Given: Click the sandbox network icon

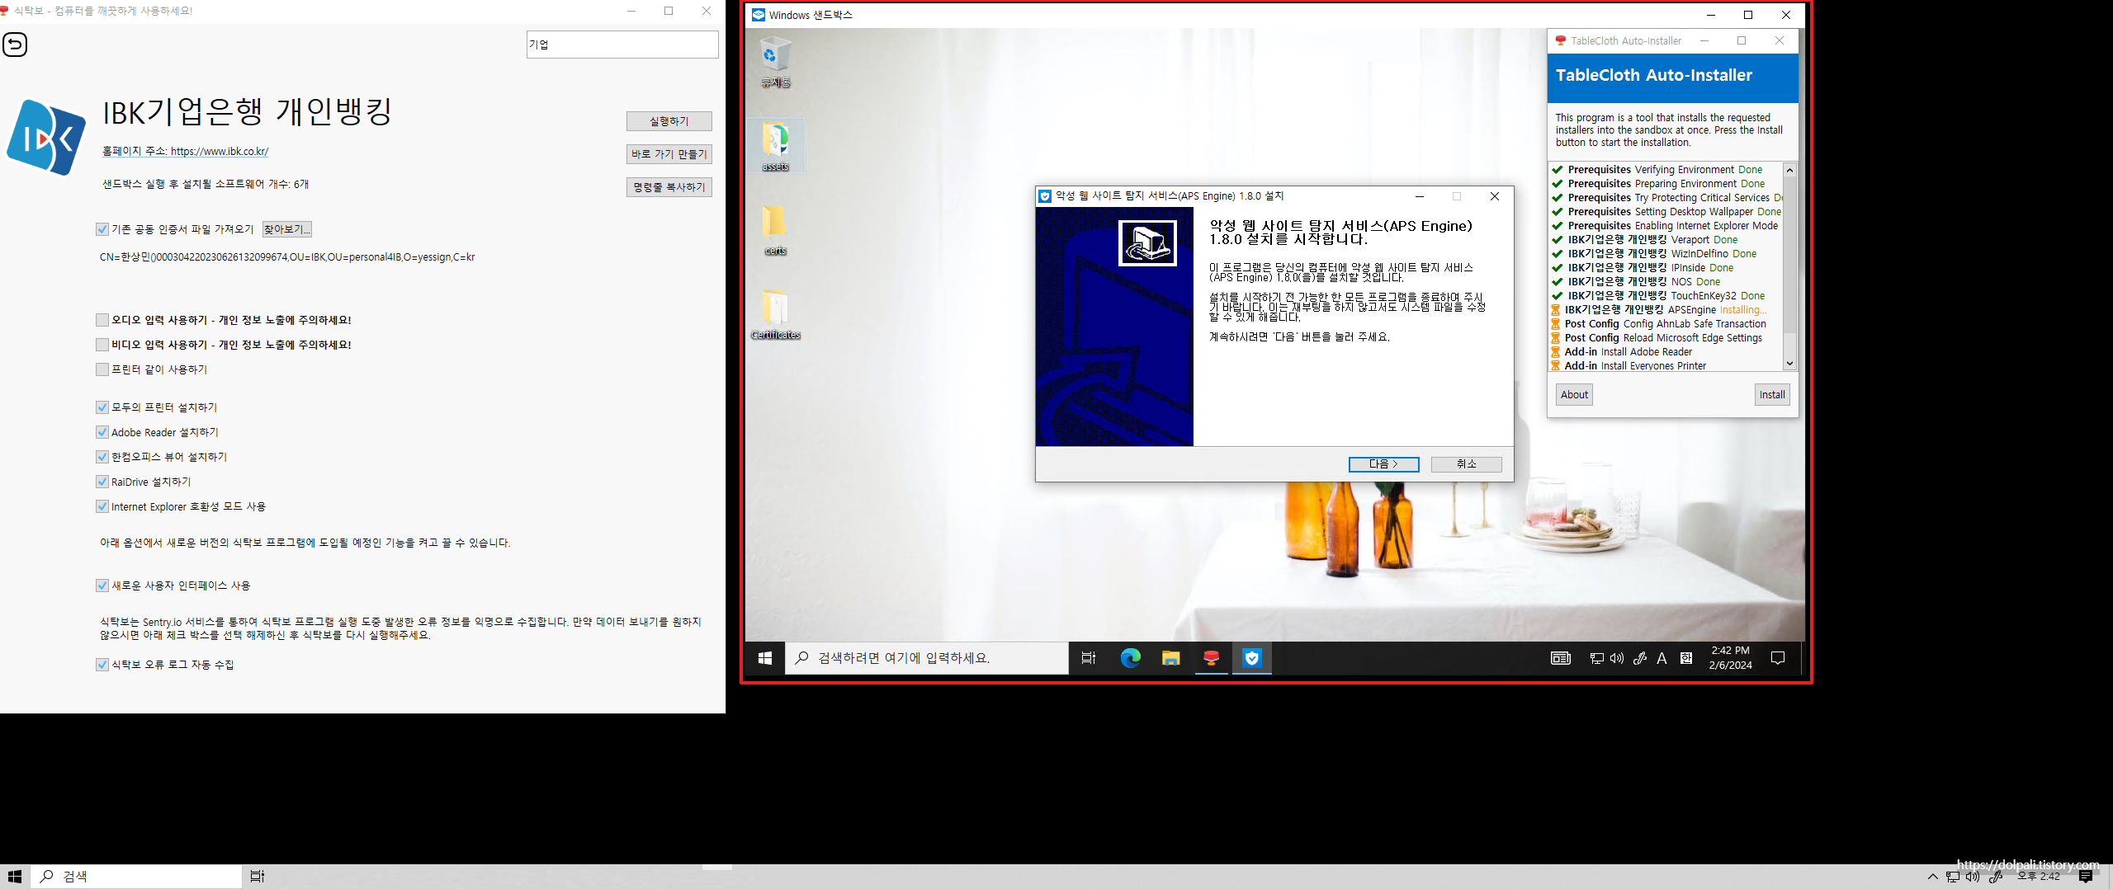Looking at the screenshot, I should [x=1597, y=658].
